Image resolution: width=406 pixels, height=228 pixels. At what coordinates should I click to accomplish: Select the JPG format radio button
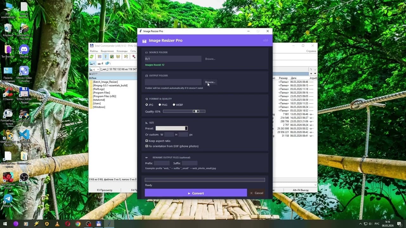(147, 104)
